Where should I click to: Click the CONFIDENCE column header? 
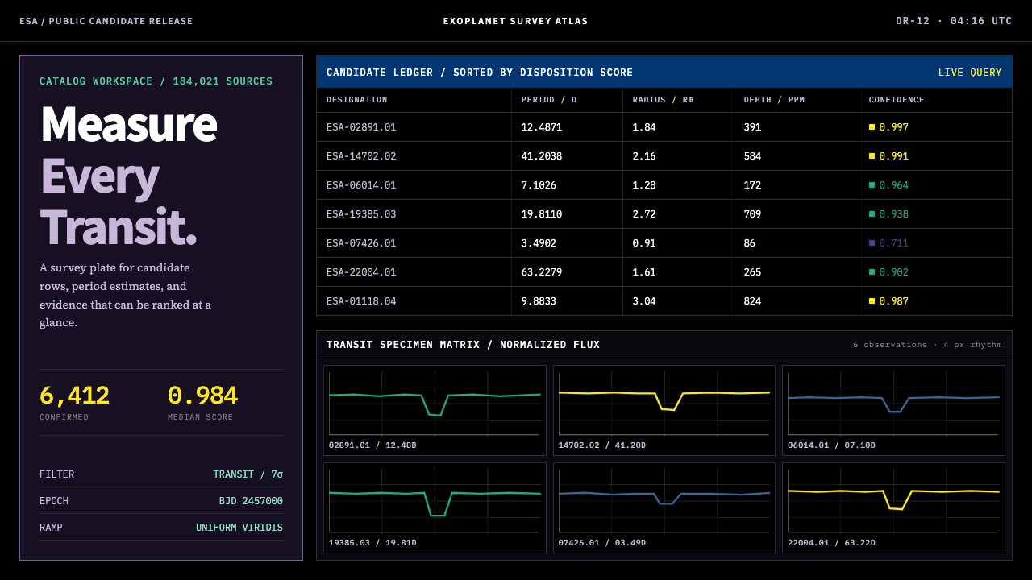897,100
